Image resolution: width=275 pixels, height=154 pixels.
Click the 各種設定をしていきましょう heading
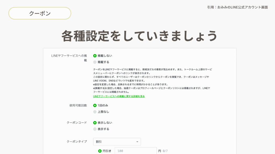coord(139,36)
